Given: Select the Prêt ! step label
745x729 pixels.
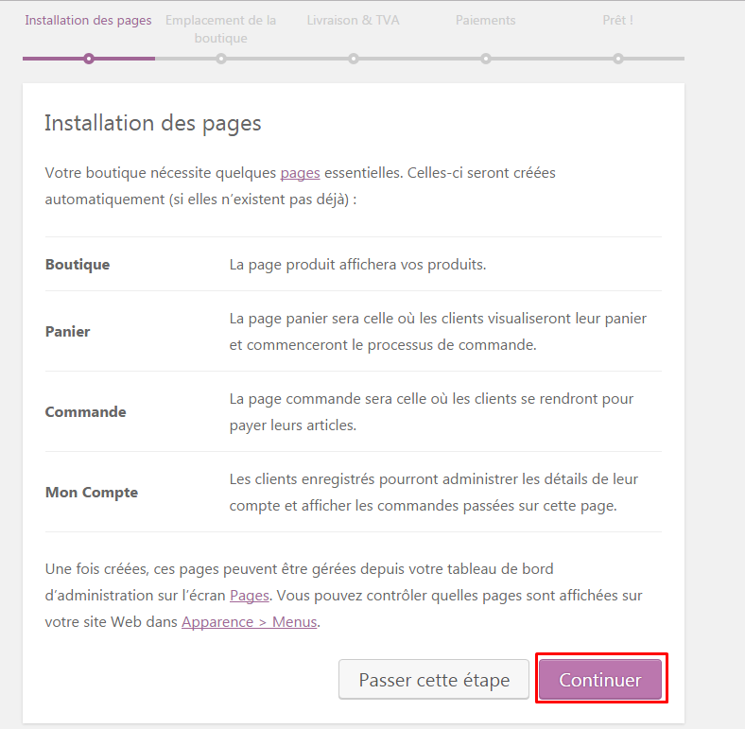Looking at the screenshot, I should click(x=617, y=21).
